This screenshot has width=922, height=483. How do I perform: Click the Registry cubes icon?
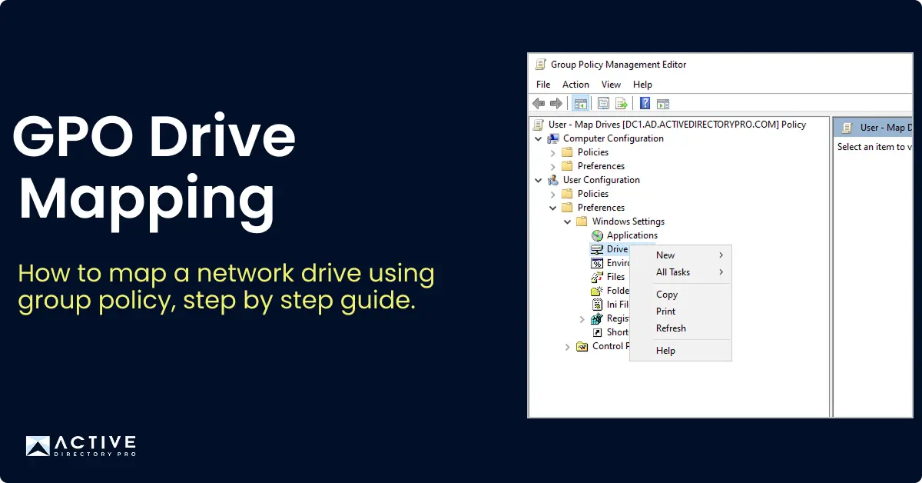click(597, 318)
